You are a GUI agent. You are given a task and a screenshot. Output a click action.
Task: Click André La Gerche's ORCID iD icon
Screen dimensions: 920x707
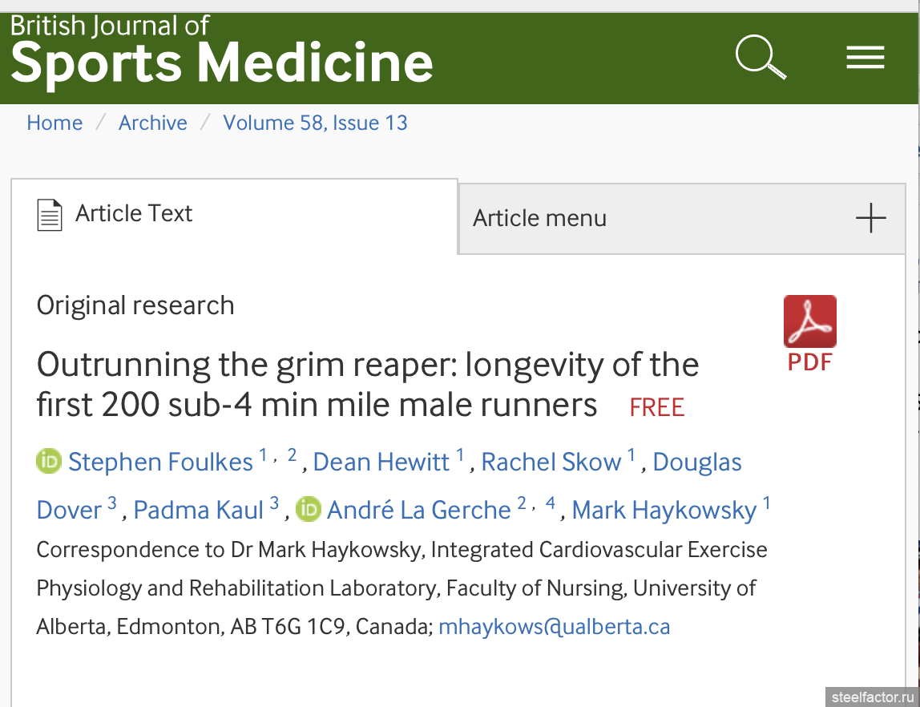click(308, 509)
